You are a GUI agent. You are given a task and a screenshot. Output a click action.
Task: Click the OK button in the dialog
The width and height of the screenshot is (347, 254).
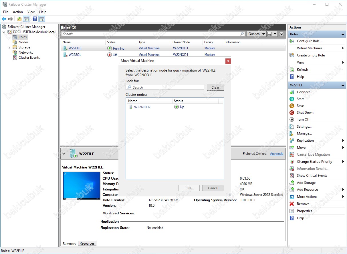[x=189, y=188]
